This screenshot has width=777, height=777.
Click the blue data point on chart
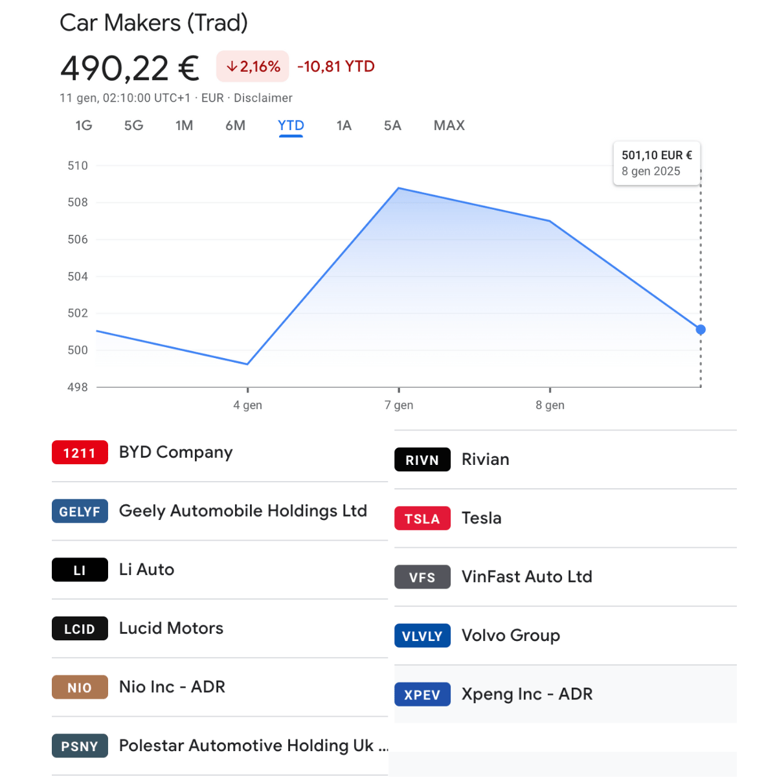tap(701, 330)
